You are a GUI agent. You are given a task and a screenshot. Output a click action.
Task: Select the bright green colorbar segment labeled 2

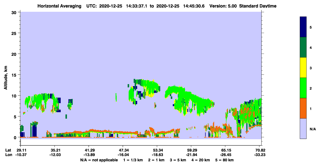click(303, 88)
